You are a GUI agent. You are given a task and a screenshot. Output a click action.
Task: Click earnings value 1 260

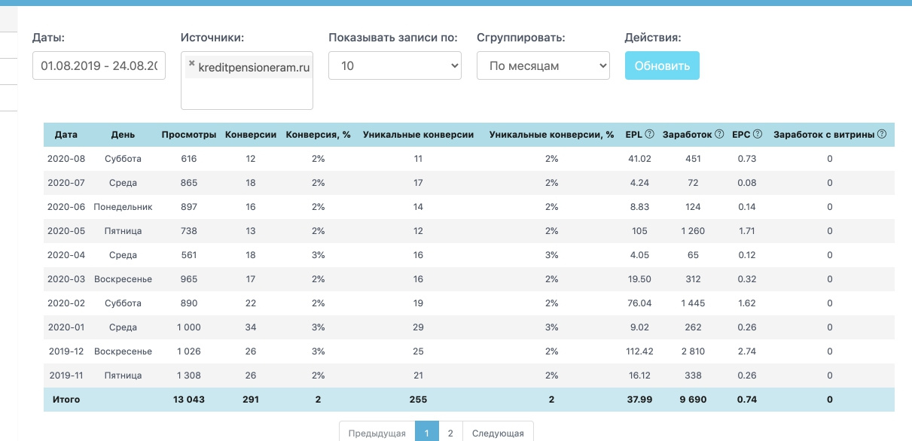(x=693, y=231)
